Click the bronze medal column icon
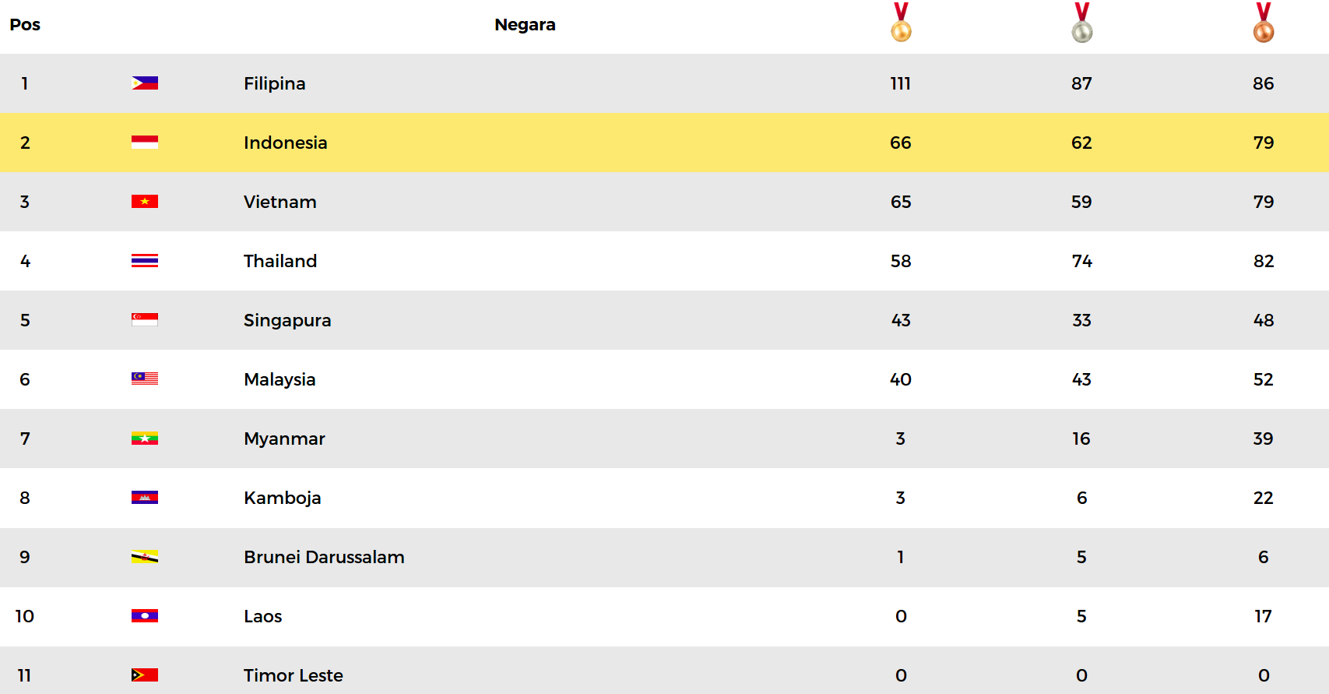 pyautogui.click(x=1263, y=23)
